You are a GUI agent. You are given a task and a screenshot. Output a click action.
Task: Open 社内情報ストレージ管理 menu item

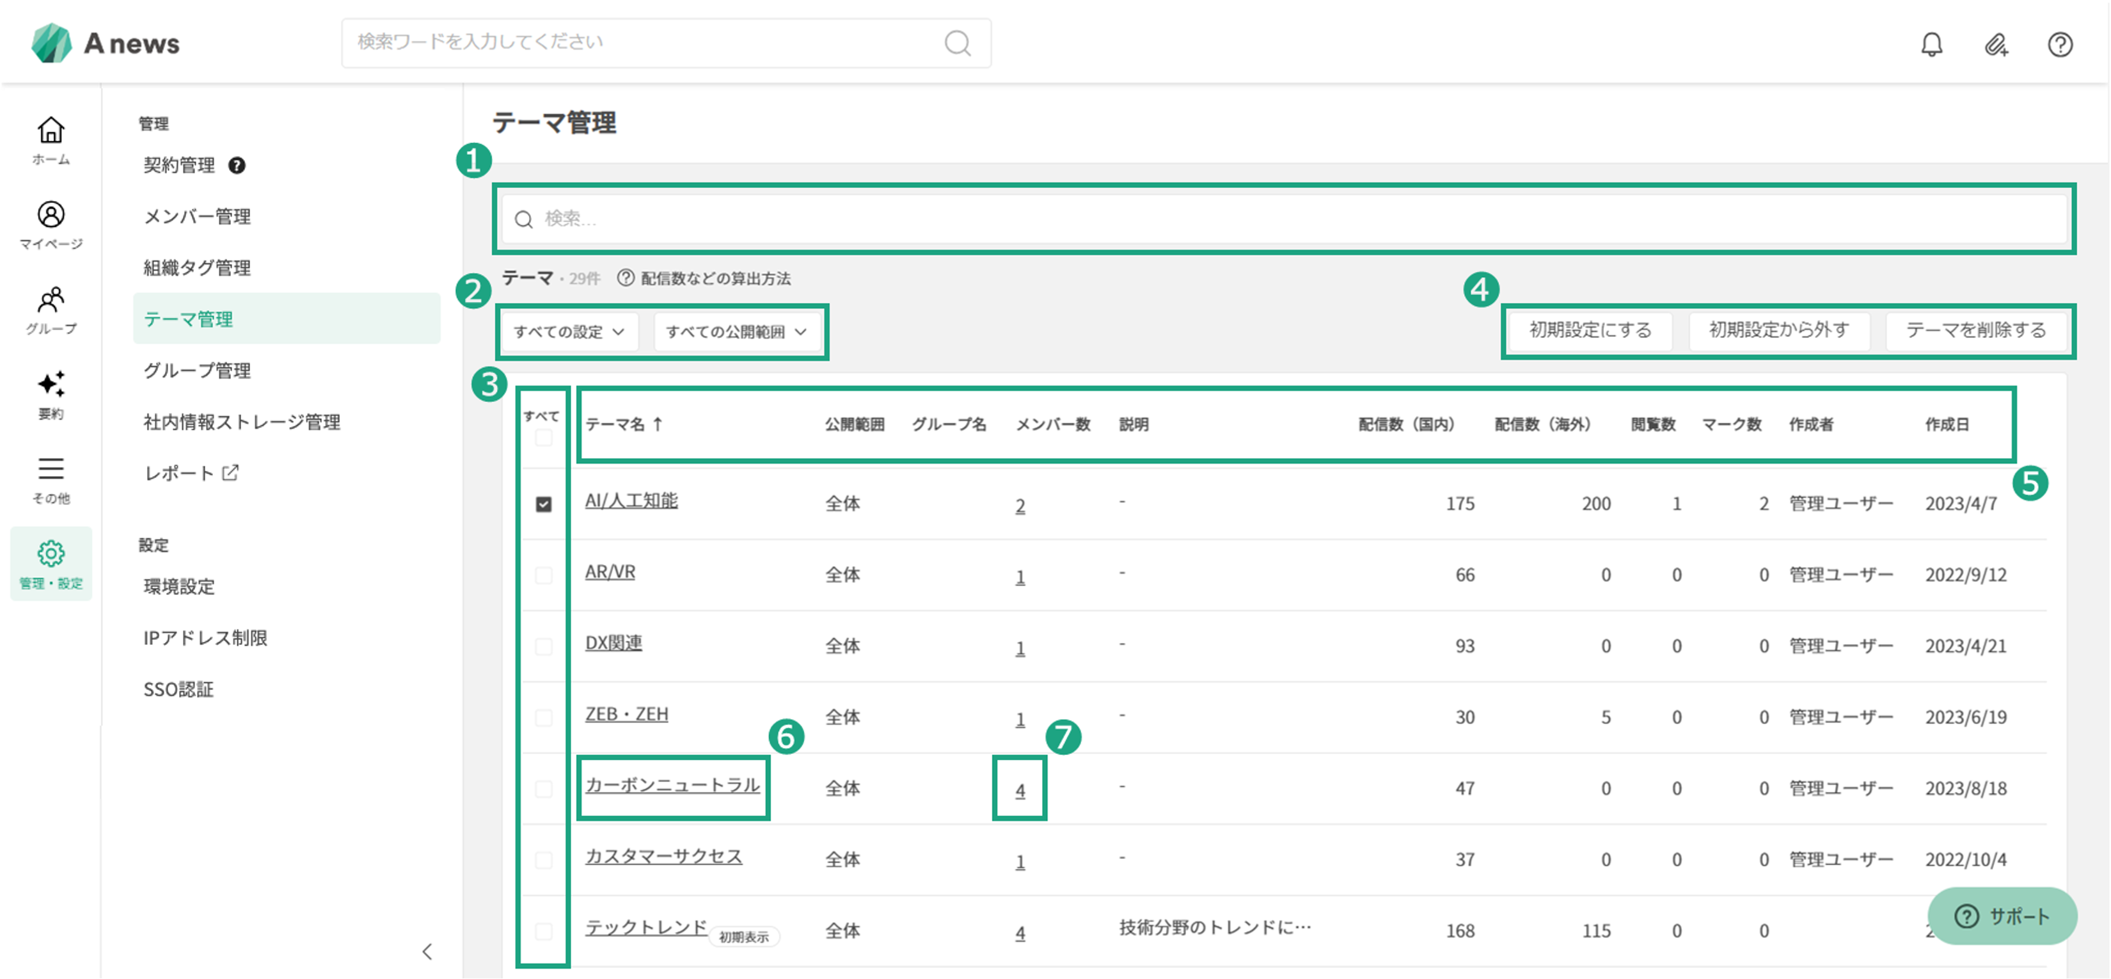[242, 422]
